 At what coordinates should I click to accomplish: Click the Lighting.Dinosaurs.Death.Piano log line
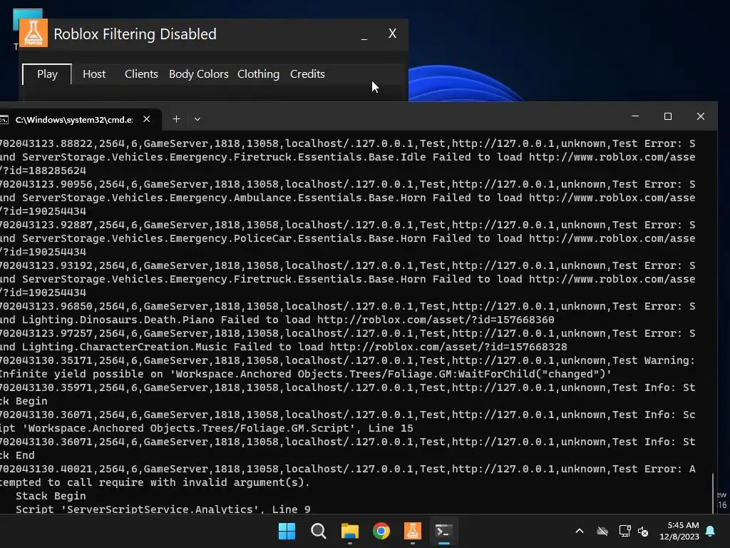(277, 320)
